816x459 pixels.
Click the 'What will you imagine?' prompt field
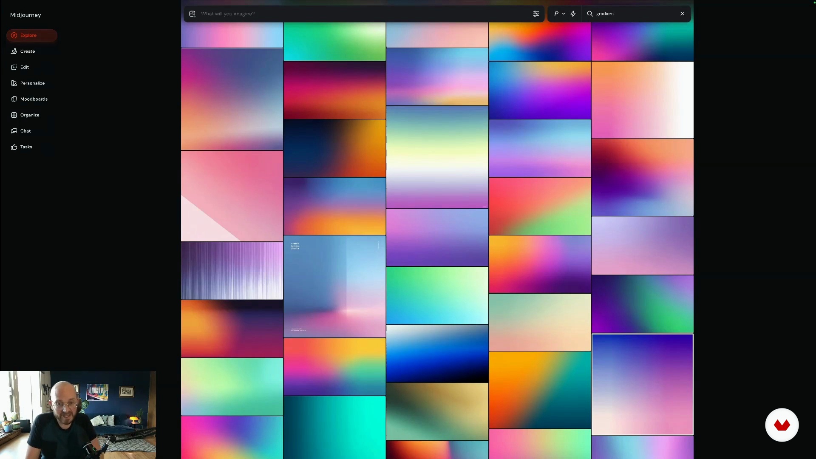(340, 14)
